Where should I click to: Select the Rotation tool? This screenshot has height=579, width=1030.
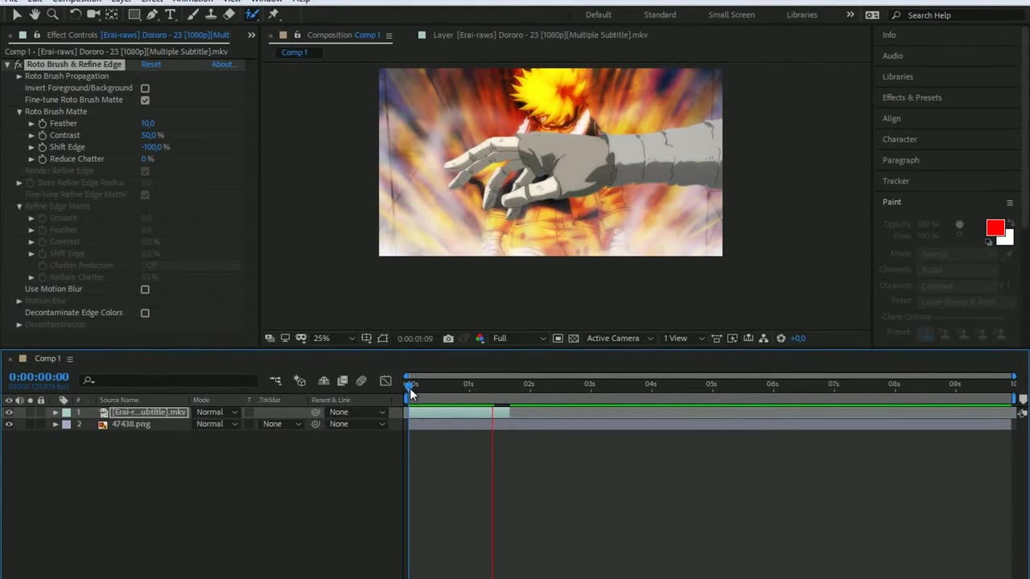point(75,14)
